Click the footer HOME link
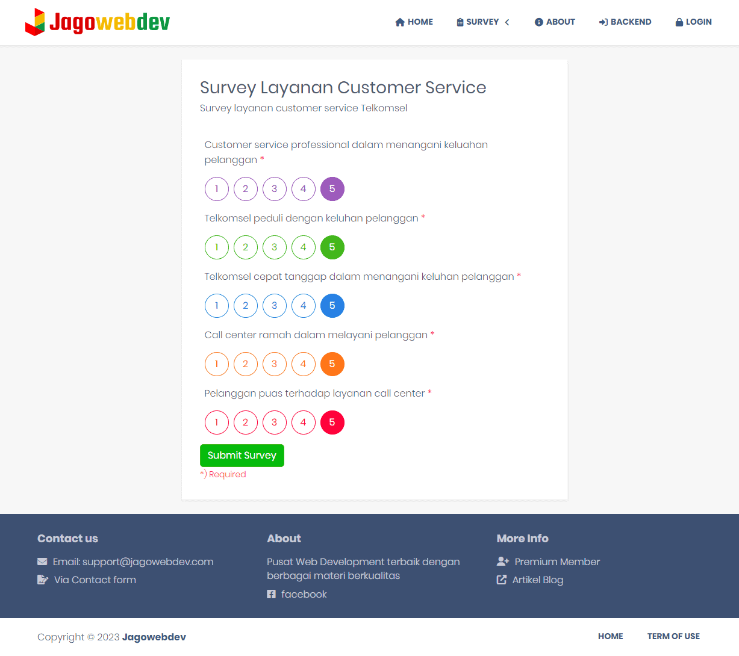This screenshot has width=739, height=656. click(611, 636)
